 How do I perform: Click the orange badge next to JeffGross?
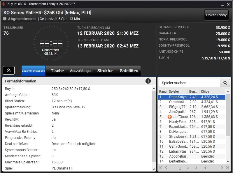click(170, 116)
